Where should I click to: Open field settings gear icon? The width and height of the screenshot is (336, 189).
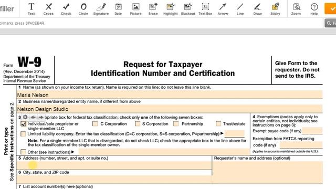coord(25,117)
